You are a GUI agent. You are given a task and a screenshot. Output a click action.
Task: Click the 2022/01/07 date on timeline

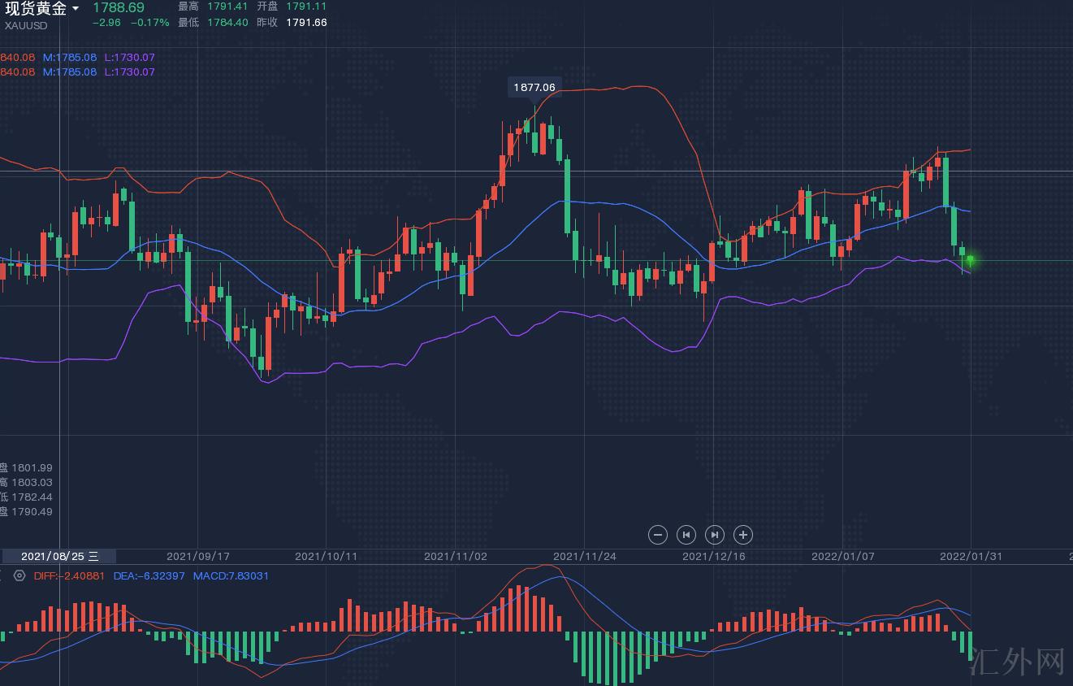click(843, 557)
